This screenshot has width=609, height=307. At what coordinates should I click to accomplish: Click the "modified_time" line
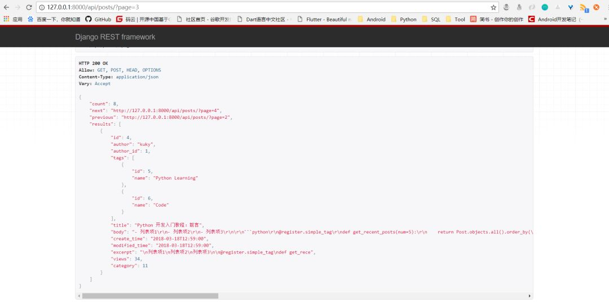click(162, 245)
